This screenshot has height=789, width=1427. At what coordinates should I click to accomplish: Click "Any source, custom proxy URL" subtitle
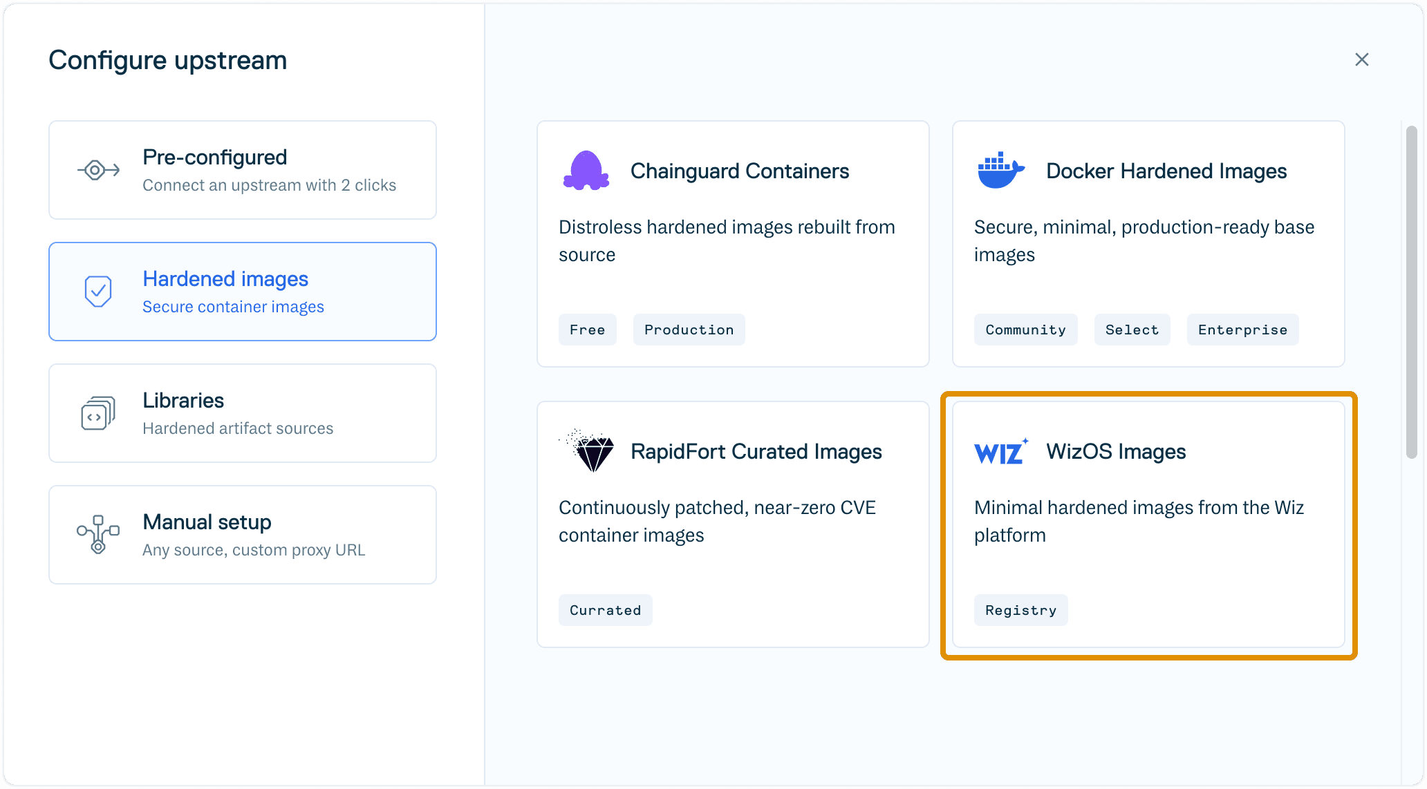[x=254, y=550]
